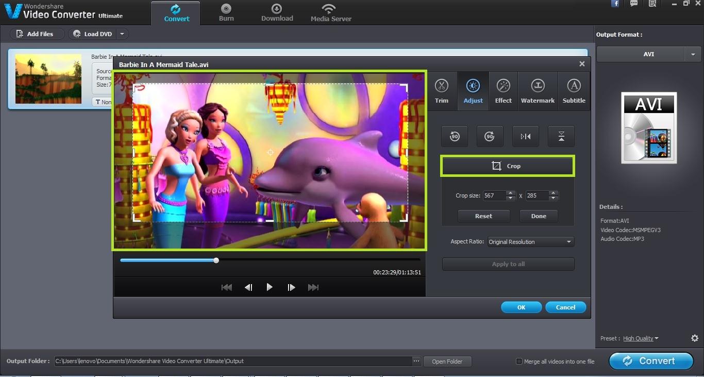Open the Subtitle tab
Viewport: 704px width, 377px height.
coord(574,91)
